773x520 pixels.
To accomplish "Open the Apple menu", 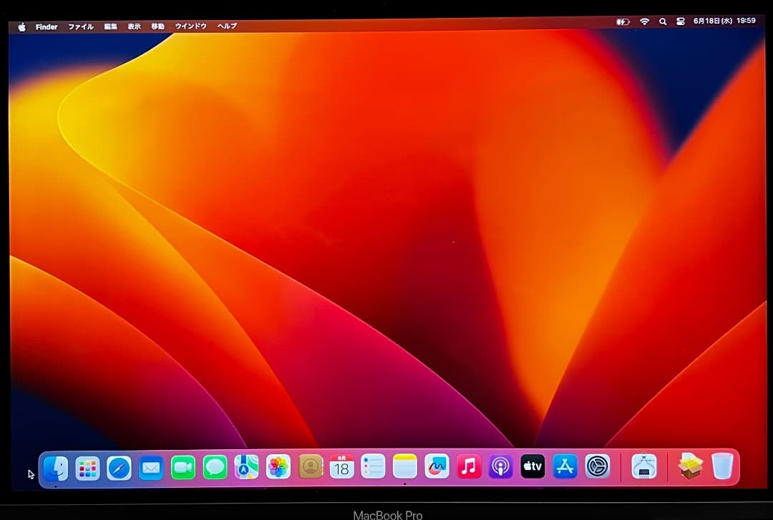I will click(x=21, y=26).
